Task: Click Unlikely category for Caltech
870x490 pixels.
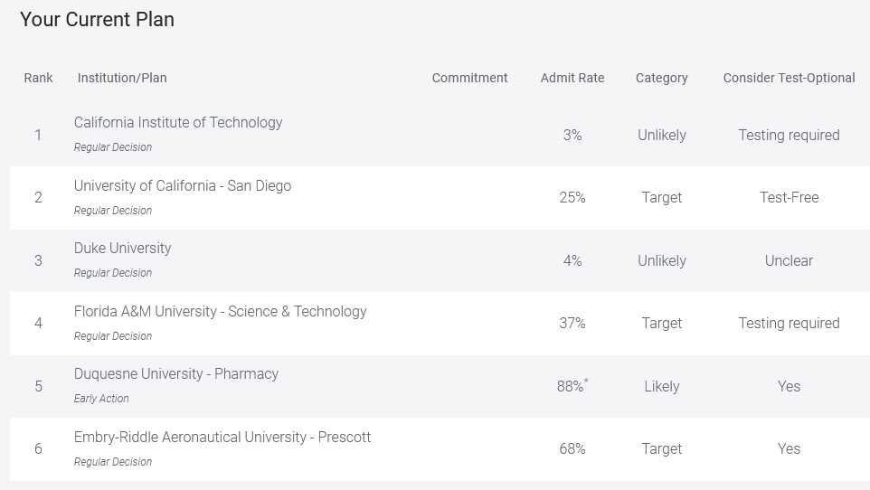Action: point(661,135)
